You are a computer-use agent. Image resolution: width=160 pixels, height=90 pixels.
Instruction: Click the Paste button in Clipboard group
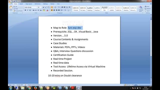coord(11,8)
